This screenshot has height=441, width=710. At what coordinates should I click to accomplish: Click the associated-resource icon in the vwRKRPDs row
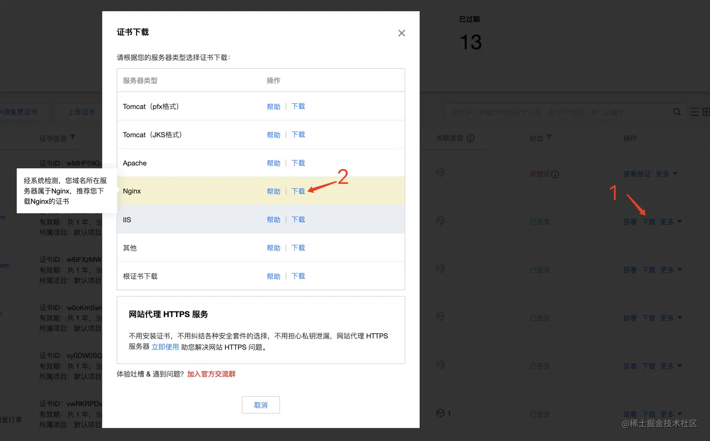click(440, 413)
